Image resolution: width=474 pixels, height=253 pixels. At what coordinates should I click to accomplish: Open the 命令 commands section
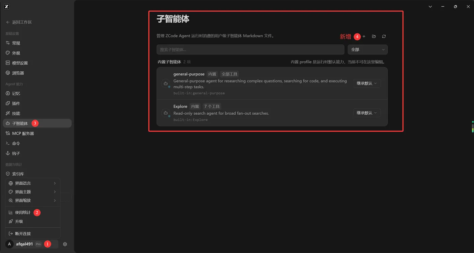(x=37, y=143)
